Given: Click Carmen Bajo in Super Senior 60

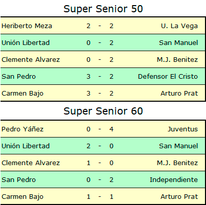Looking at the screenshot, I should click(22, 197).
